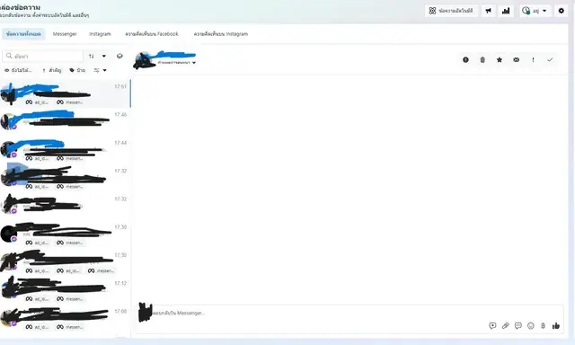This screenshot has width=575, height=345.
Task: Toggle the label tag filter chip
Action: tap(77, 70)
